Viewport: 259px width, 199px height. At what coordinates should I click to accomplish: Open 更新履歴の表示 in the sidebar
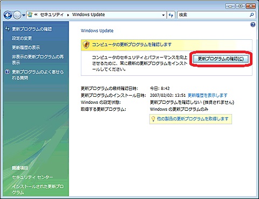click(x=26, y=47)
